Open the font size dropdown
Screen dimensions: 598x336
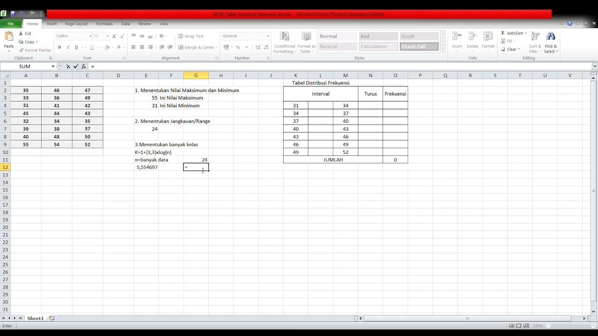107,36
